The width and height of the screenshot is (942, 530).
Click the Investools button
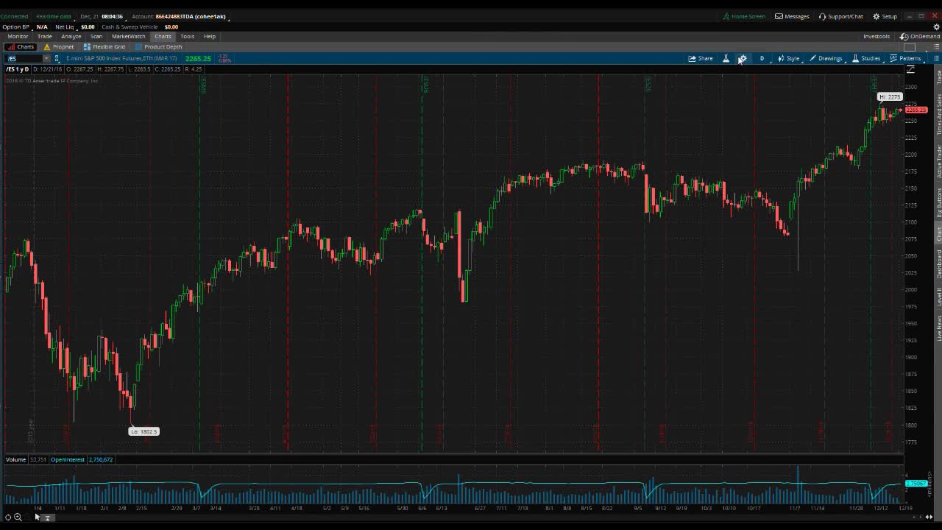coord(877,36)
